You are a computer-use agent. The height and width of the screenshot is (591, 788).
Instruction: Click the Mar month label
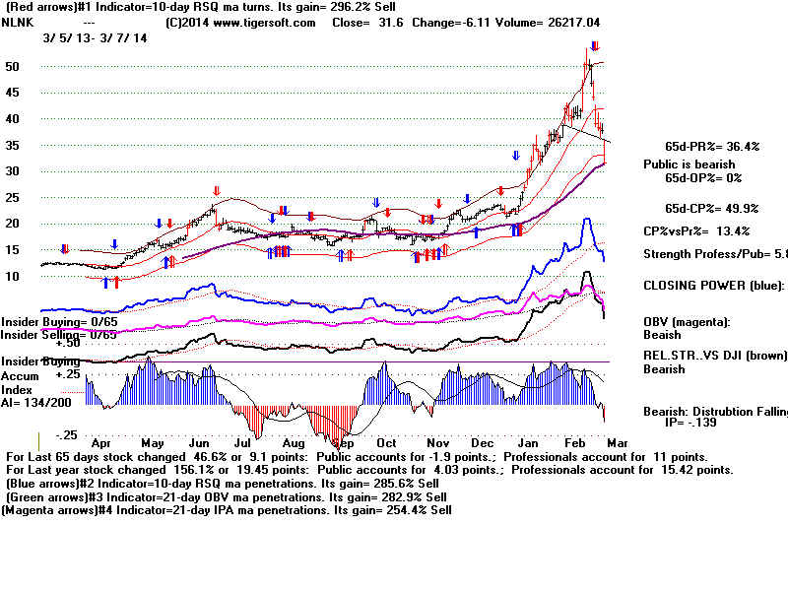[618, 444]
